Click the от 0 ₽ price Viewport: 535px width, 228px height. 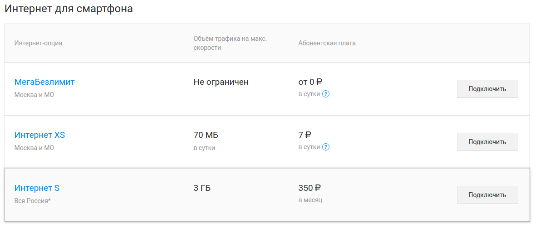(310, 82)
